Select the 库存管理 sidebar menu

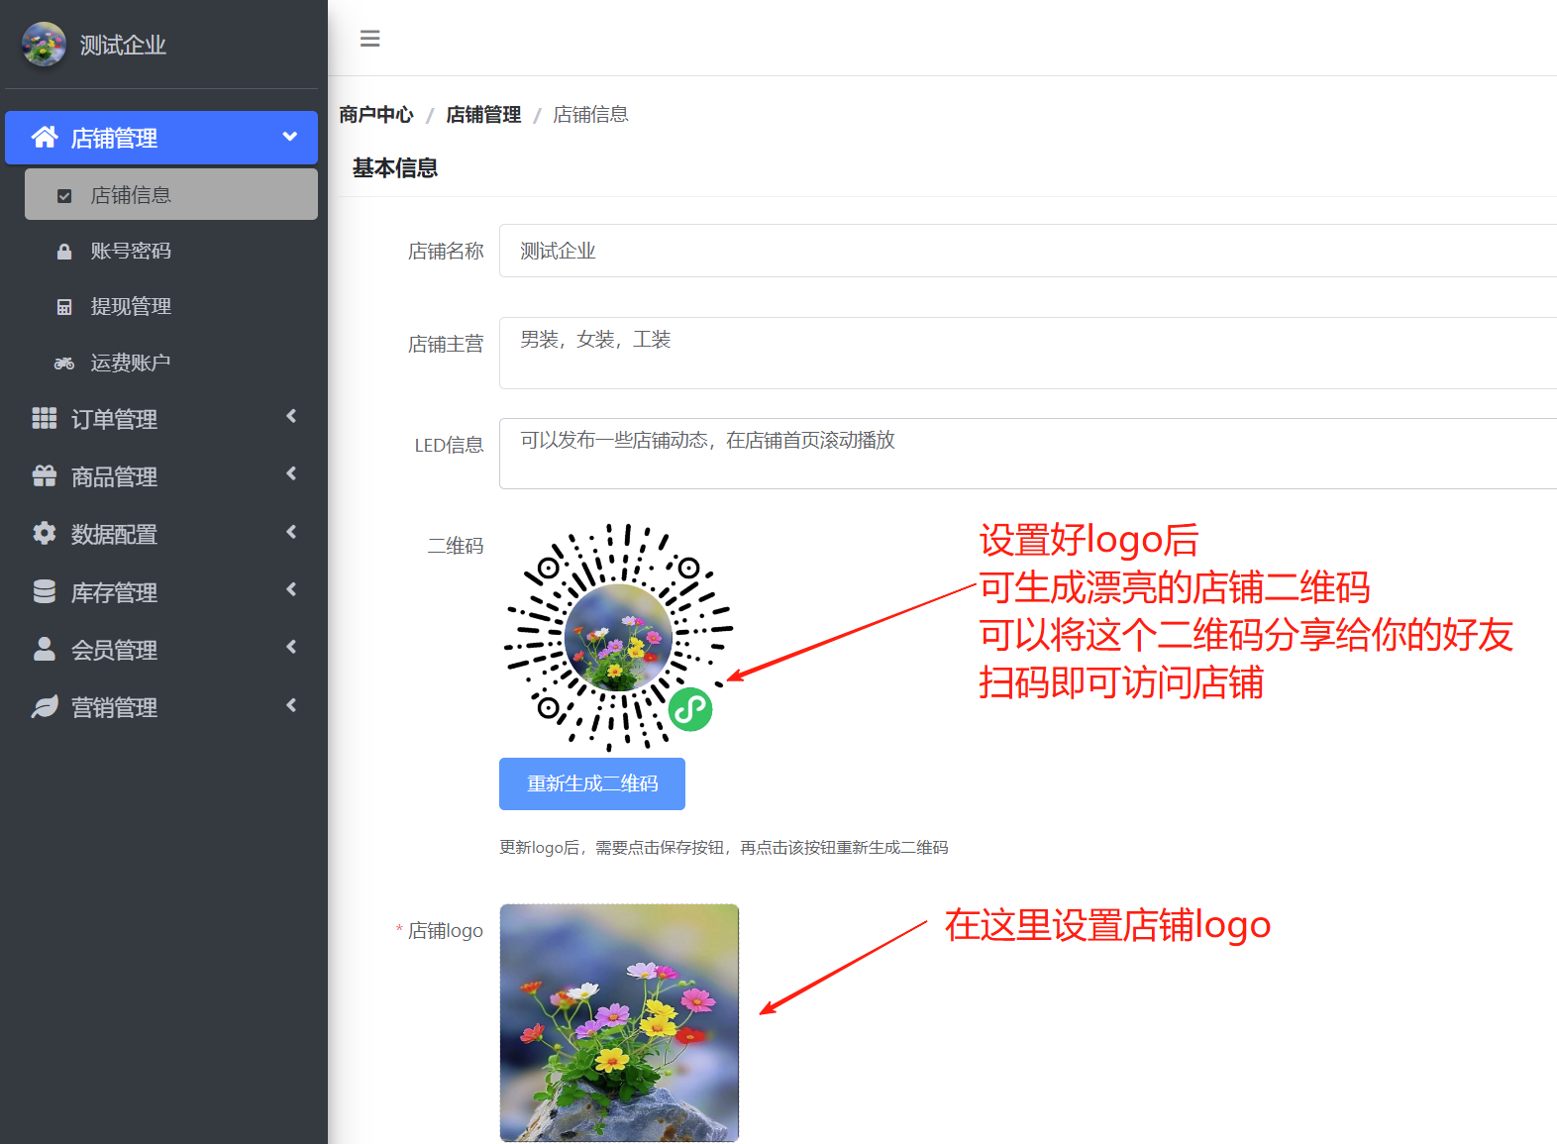point(161,592)
